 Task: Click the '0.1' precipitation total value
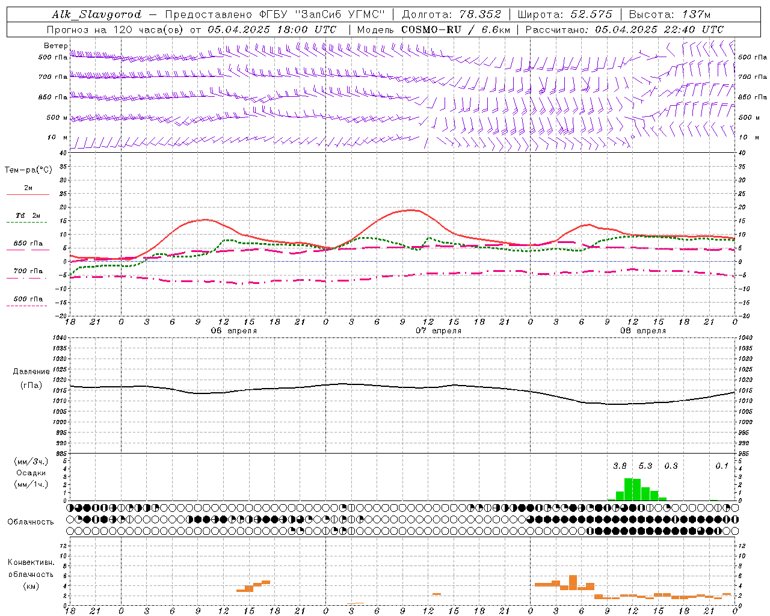pos(722,466)
